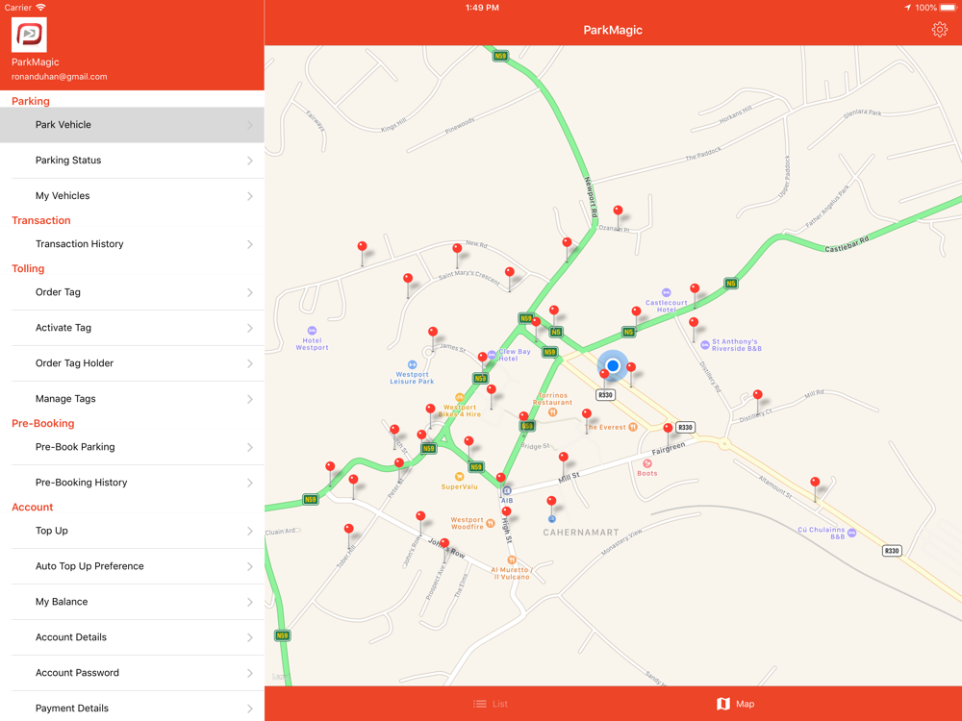Screen dimensions: 962x721
Task: Click the ParkMagic logo in sidebar header
Action: tap(29, 35)
